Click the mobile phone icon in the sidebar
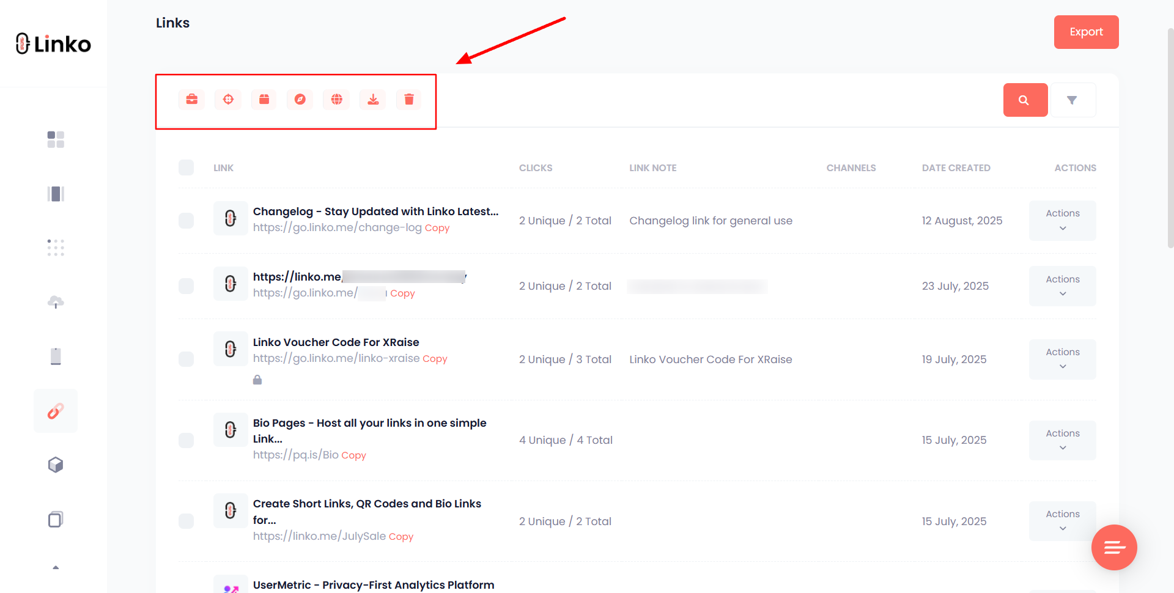This screenshot has width=1174, height=593. point(56,356)
